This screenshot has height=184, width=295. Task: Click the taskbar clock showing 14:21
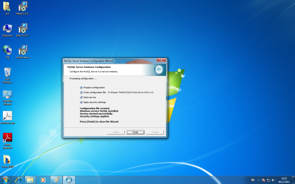click(x=284, y=180)
